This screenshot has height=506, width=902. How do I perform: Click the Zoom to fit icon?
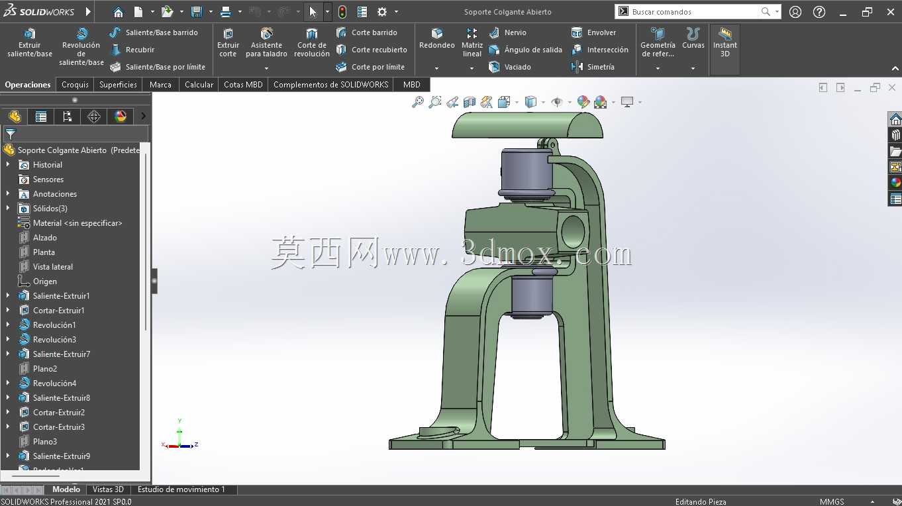point(418,102)
